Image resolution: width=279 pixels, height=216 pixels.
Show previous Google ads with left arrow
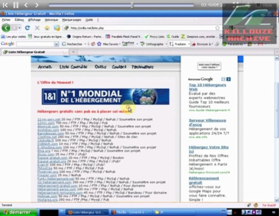[223, 79]
